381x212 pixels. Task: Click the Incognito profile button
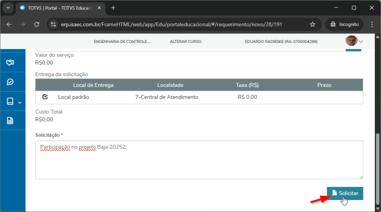[344, 24]
